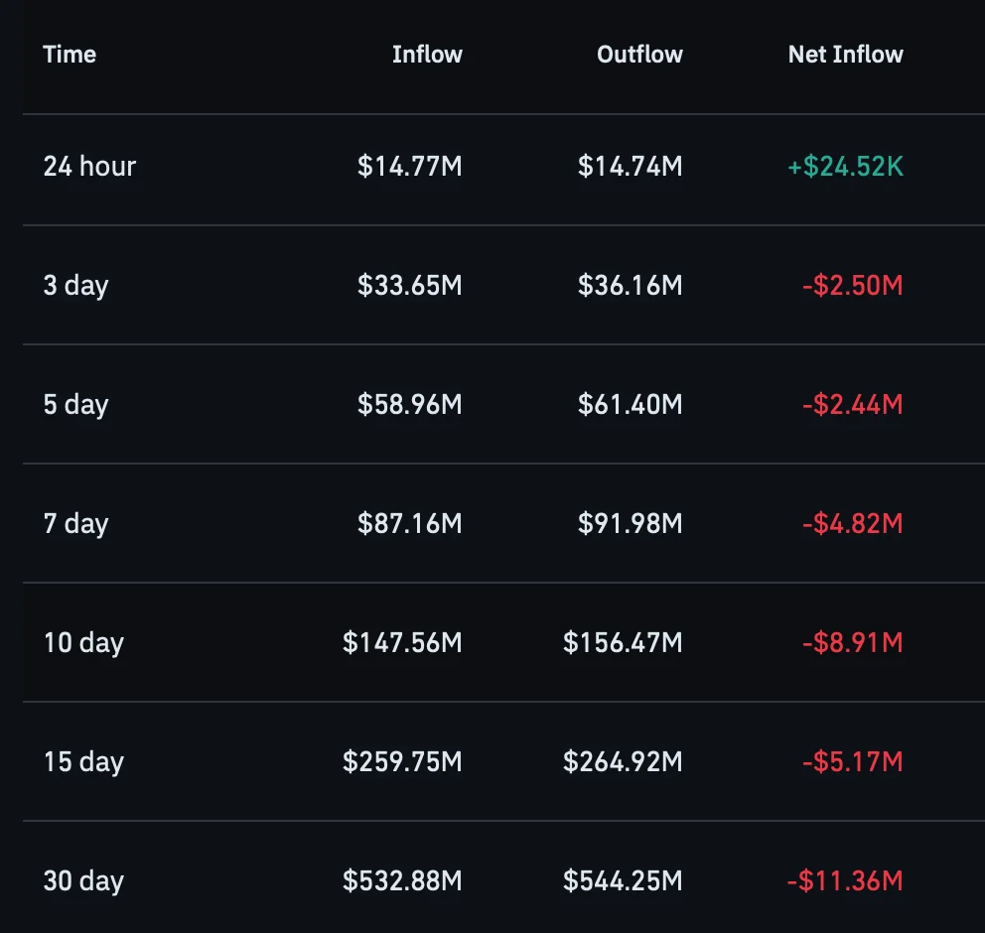Click the Outflow column header

[x=639, y=55]
